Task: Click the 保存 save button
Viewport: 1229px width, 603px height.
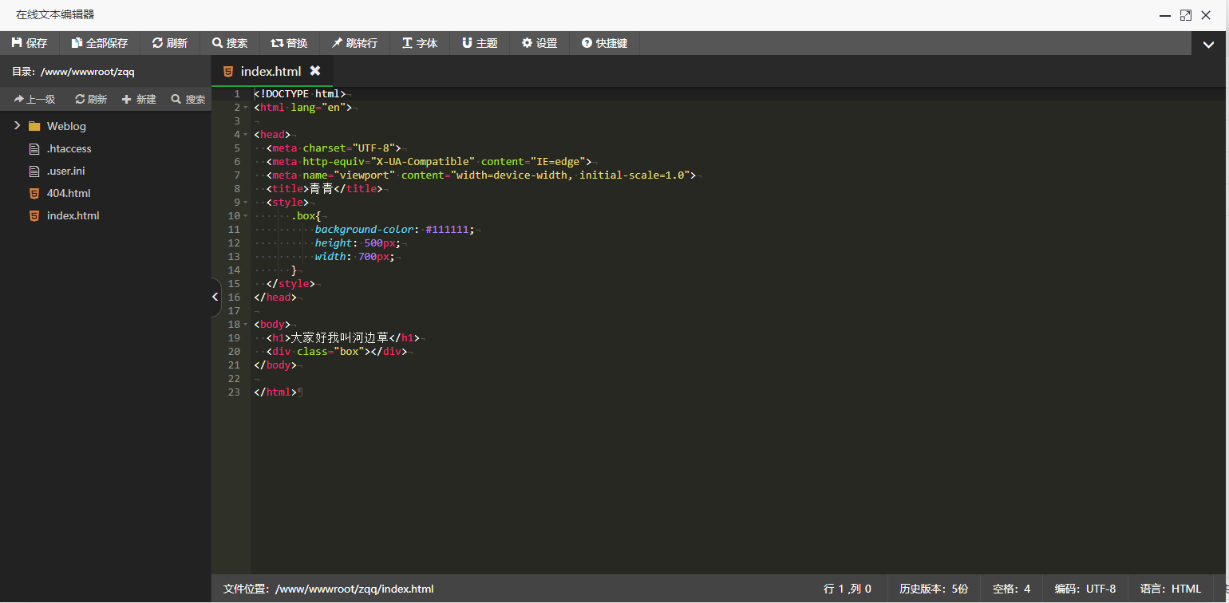Action: (30, 43)
